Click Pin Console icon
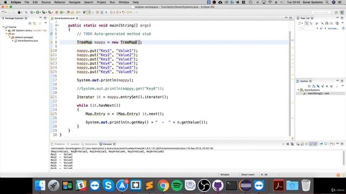 (321, 144)
